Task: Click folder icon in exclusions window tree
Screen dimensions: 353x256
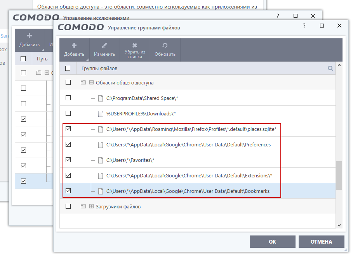Action: point(39,72)
